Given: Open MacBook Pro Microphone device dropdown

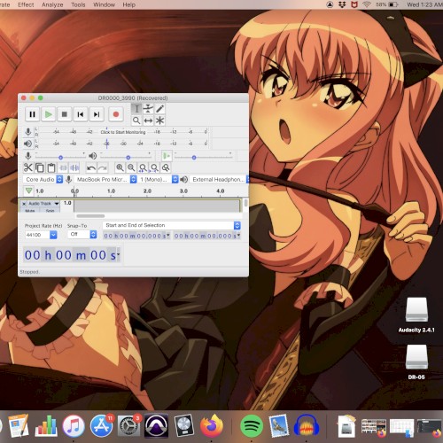Looking at the screenshot, I should tap(105, 179).
